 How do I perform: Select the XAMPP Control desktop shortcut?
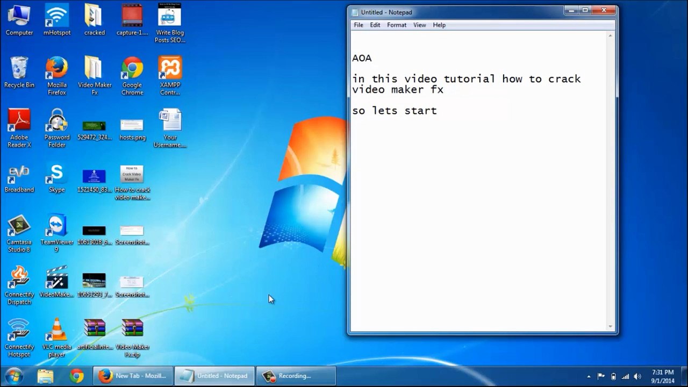coord(170,76)
